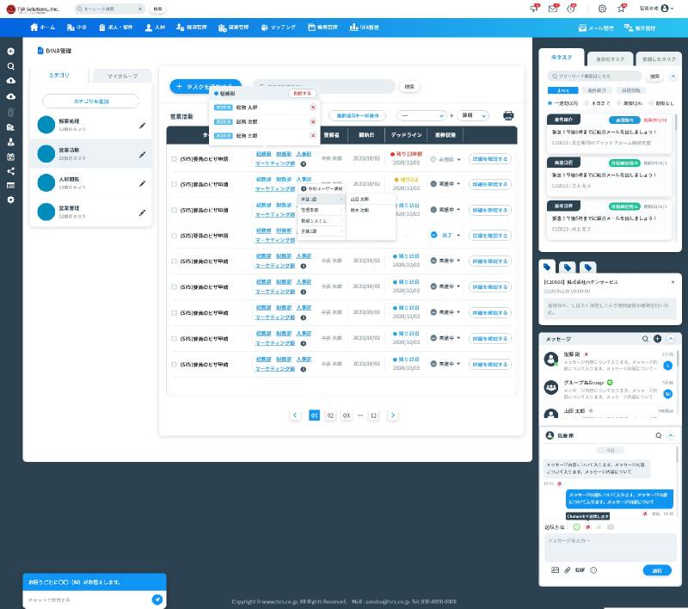The image size is (688, 609).
Task: Open the 詳細 dropdown above the table
Action: tap(473, 115)
